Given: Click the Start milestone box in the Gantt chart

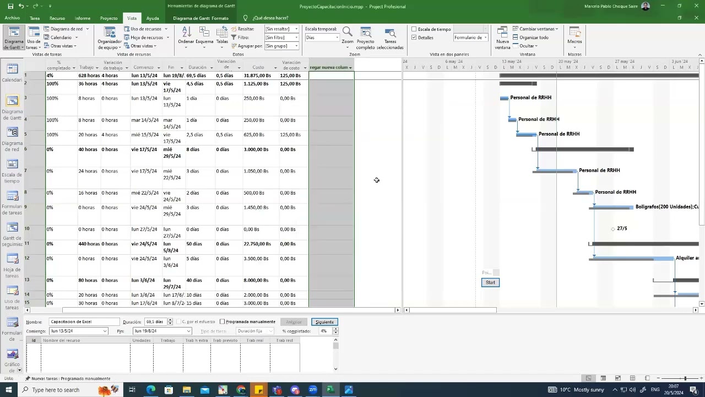Looking at the screenshot, I should pos(490,282).
